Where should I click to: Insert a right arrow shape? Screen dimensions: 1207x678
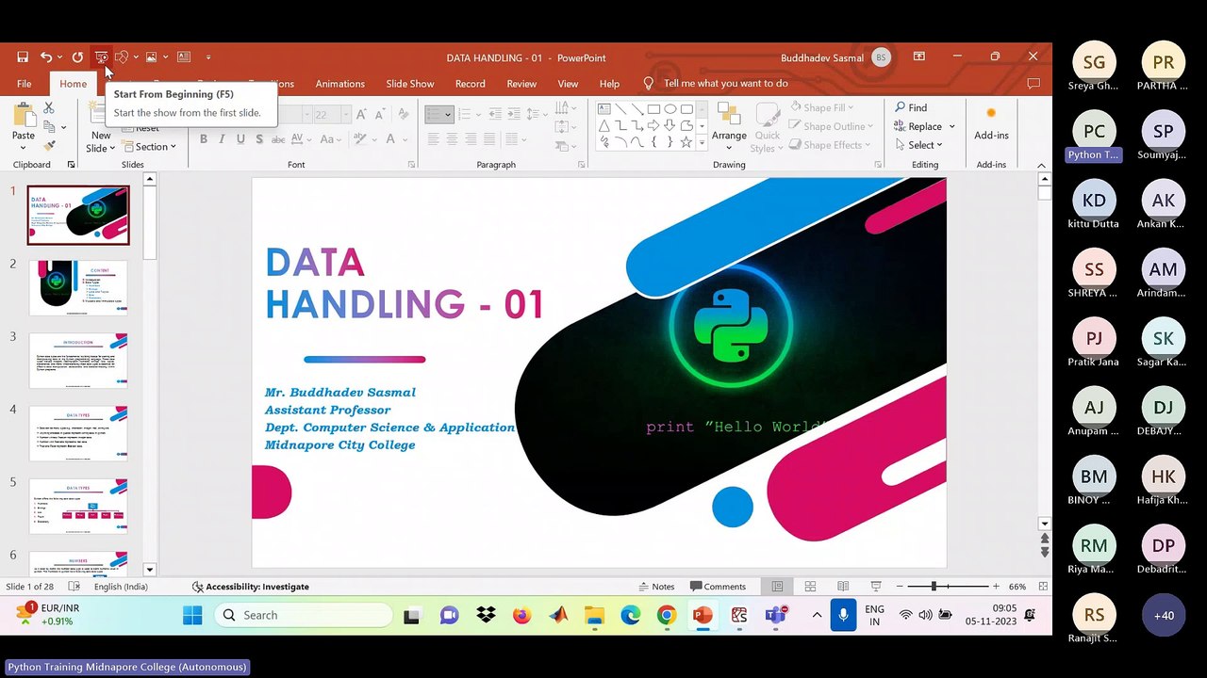(x=653, y=126)
